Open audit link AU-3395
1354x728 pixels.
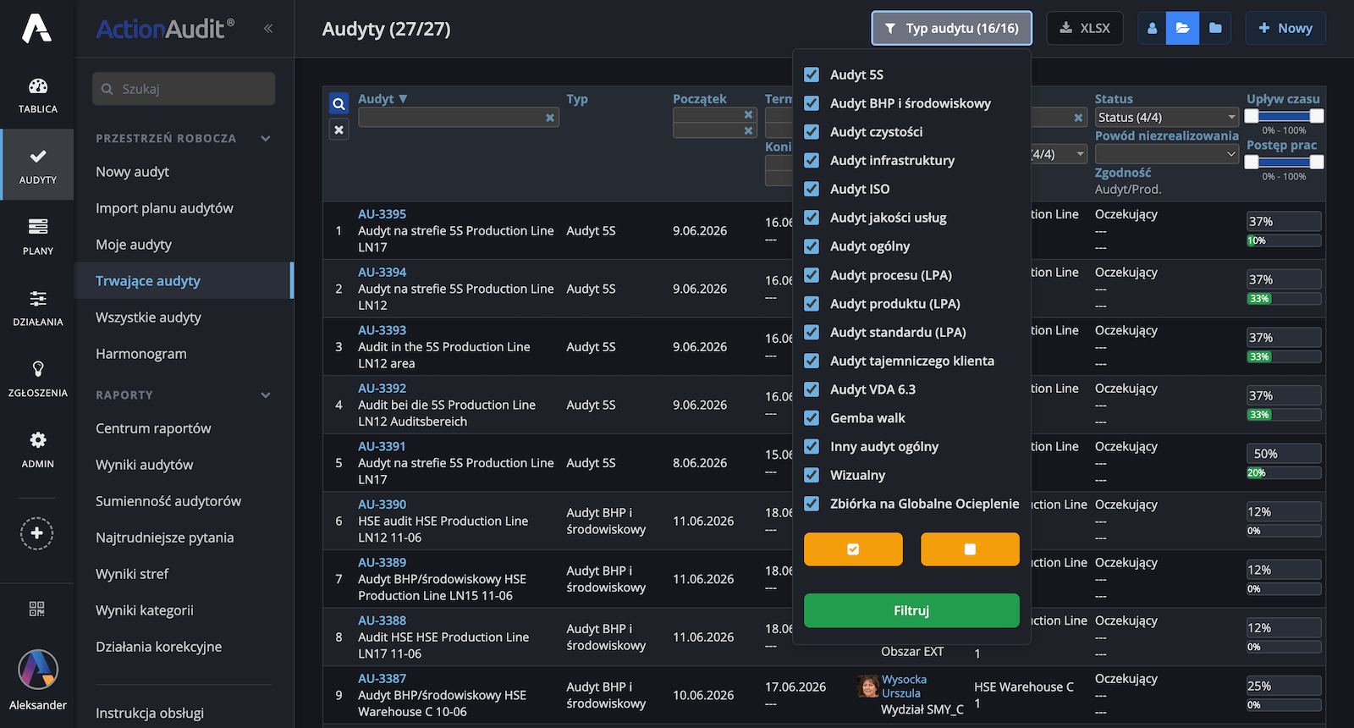(x=382, y=214)
